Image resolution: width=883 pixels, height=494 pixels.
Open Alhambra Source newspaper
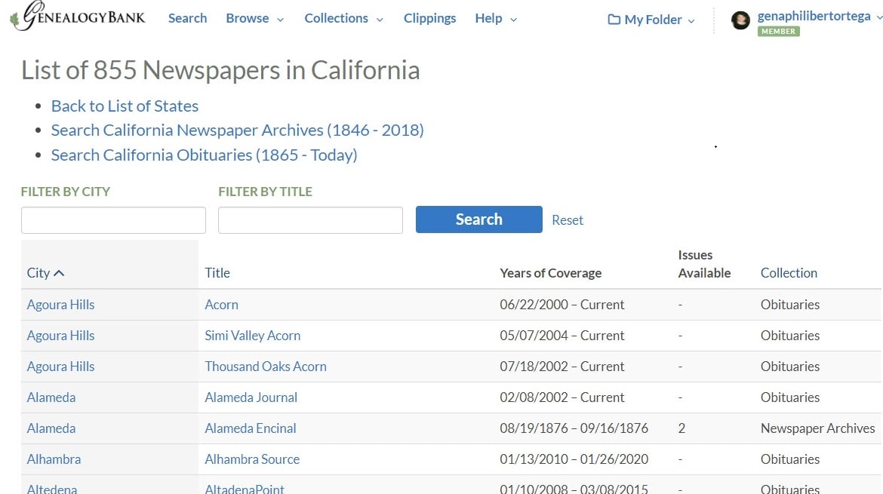[252, 459]
